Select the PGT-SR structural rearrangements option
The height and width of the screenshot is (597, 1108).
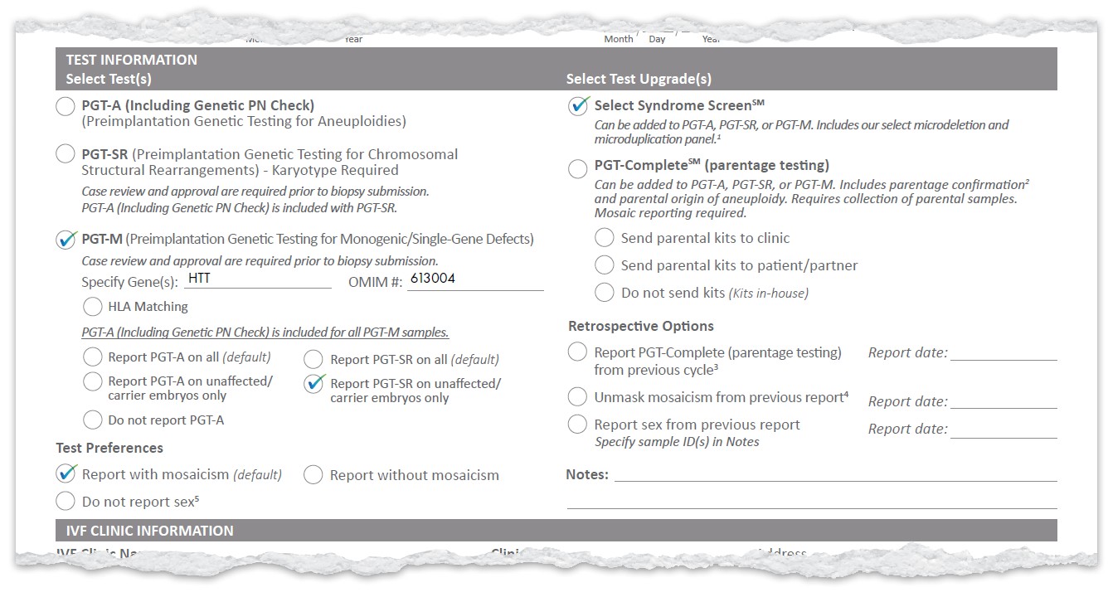coord(65,154)
